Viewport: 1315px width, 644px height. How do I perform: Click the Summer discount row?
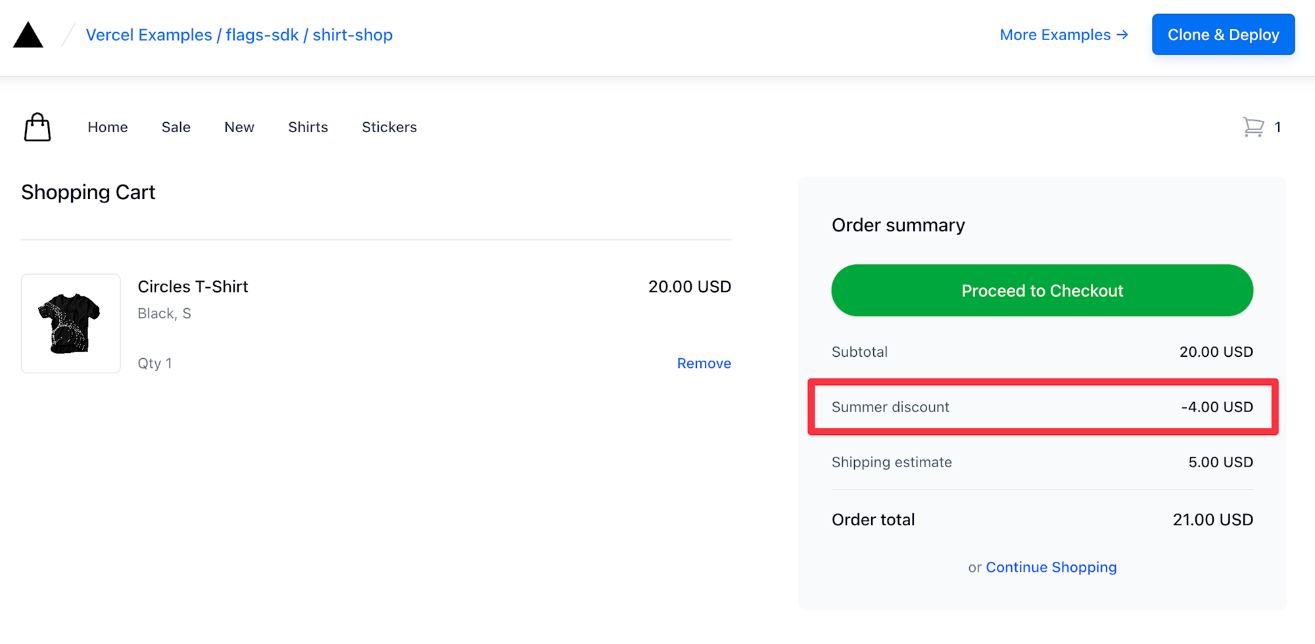[x=1042, y=407]
